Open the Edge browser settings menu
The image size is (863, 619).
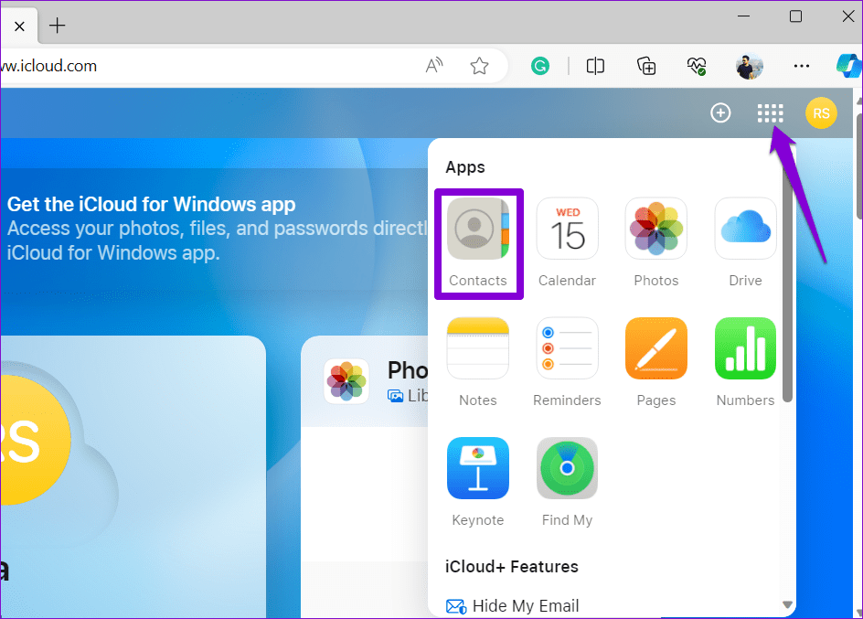pos(802,66)
